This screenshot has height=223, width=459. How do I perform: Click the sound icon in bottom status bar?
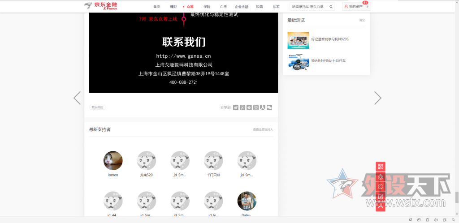click(436, 220)
